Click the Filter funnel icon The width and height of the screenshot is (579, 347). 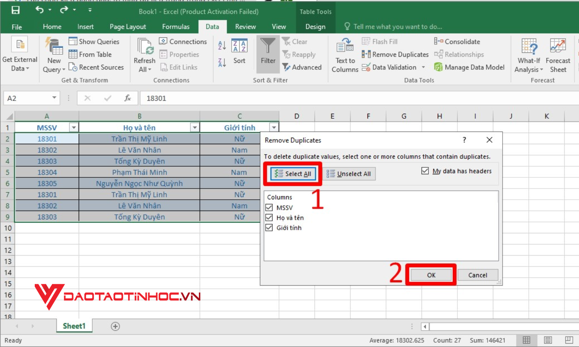coord(267,46)
